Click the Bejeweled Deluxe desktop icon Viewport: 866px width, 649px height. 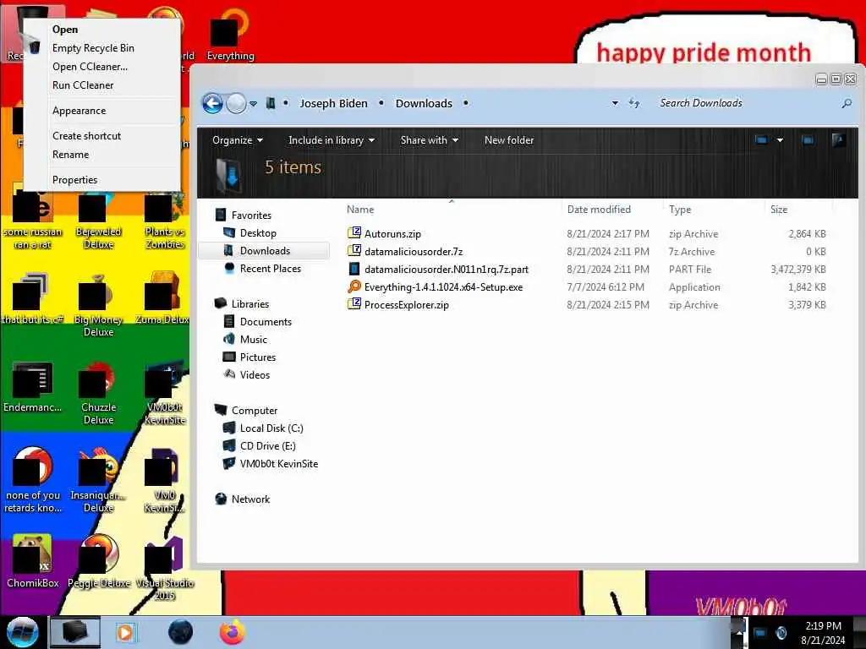point(98,221)
